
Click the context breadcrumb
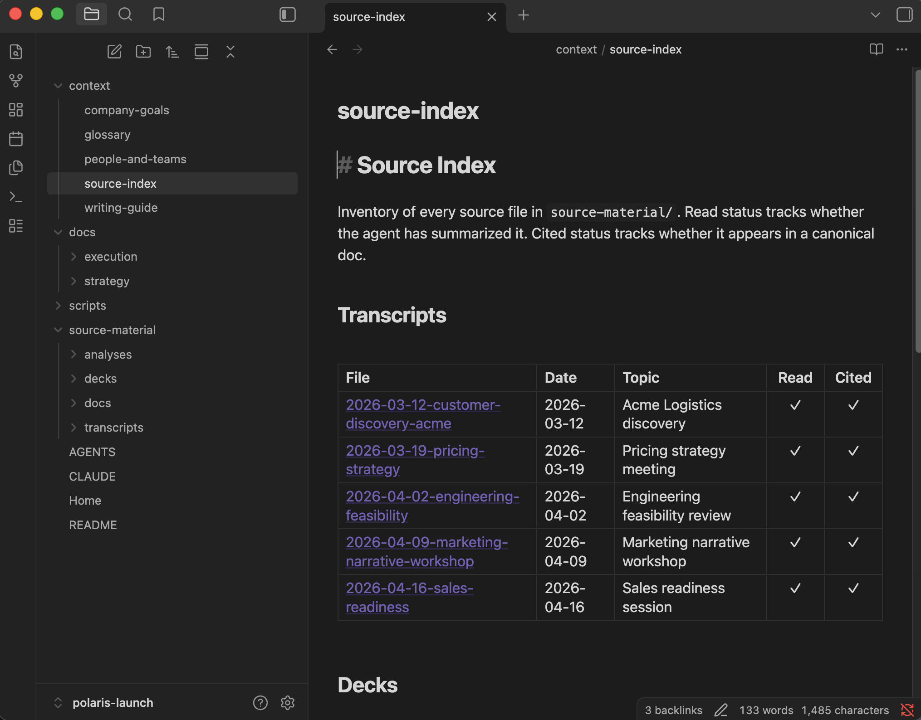click(x=576, y=49)
